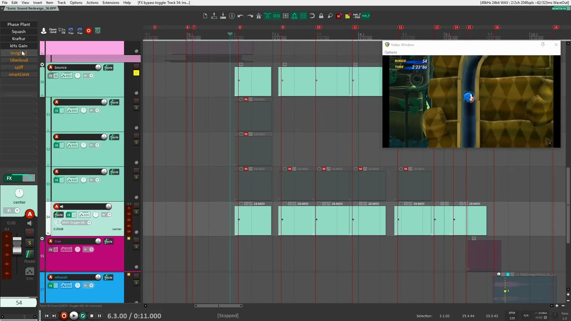Click the bounce track volume knob
The height and width of the screenshot is (321, 571).
pos(98,67)
